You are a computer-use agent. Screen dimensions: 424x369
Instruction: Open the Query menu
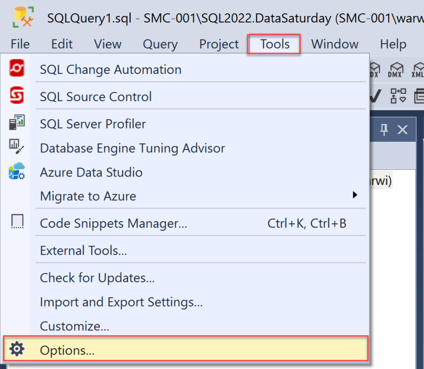(x=160, y=44)
